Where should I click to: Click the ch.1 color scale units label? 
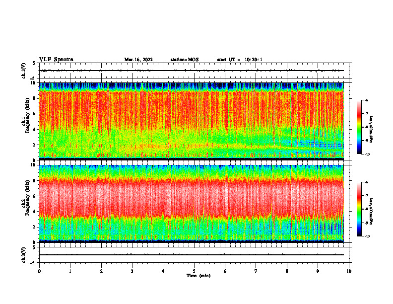pos(372,129)
